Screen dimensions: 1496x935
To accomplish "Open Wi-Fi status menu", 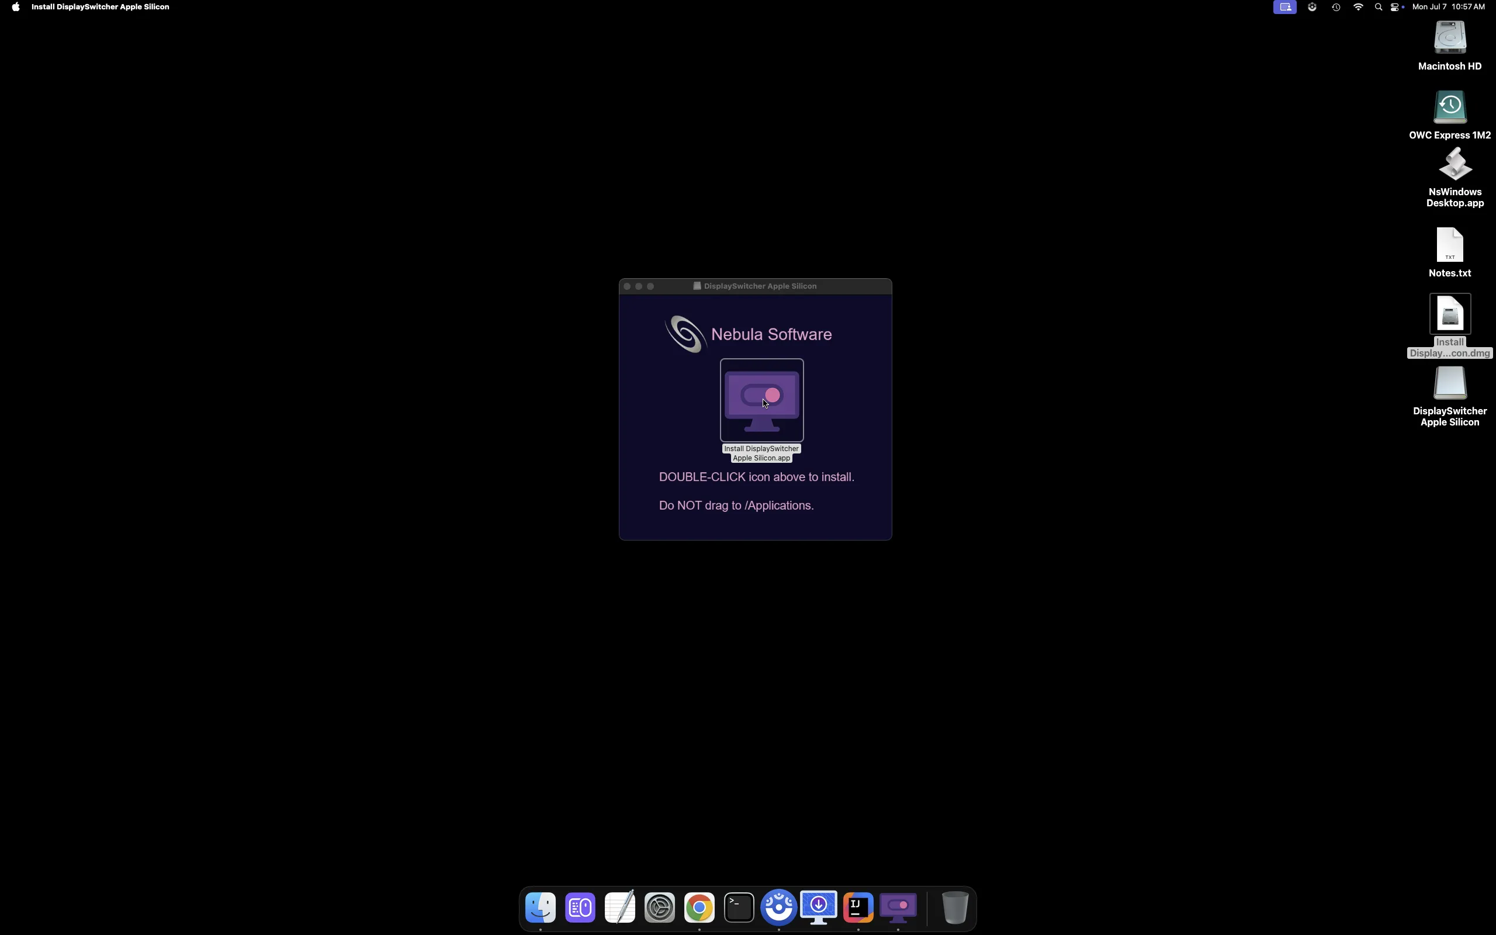I will point(1359,7).
